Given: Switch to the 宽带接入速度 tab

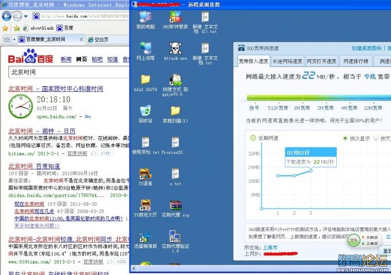Looking at the screenshot, I should 254,61.
